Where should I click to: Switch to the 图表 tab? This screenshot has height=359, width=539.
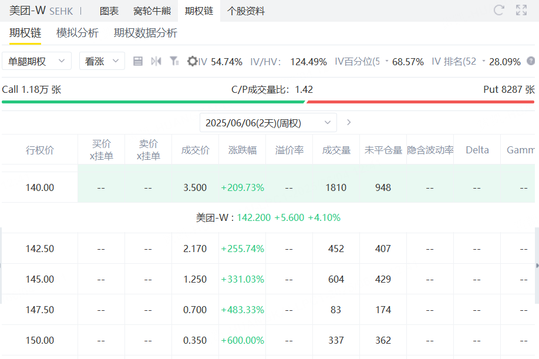point(109,11)
